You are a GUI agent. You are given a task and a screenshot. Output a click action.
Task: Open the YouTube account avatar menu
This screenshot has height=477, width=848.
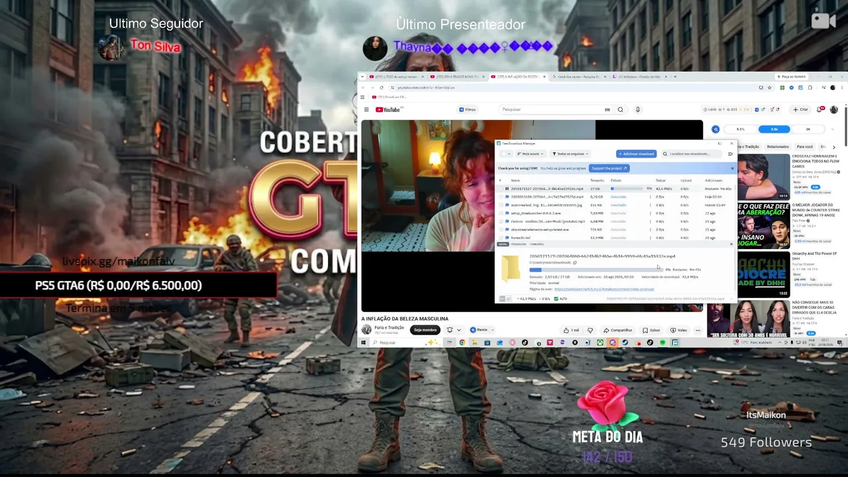click(833, 109)
